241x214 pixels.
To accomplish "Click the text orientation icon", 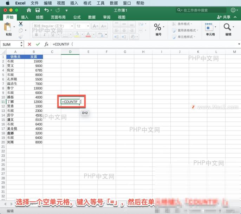I will 133,37.
